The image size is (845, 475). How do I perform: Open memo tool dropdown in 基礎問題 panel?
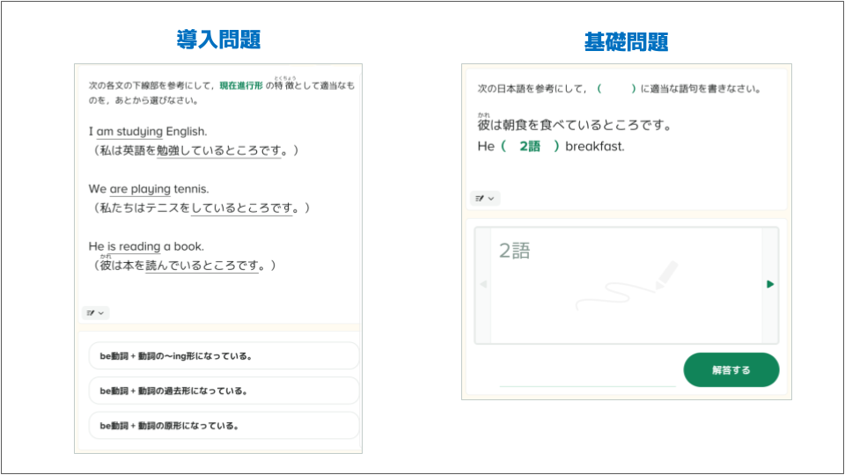485,198
